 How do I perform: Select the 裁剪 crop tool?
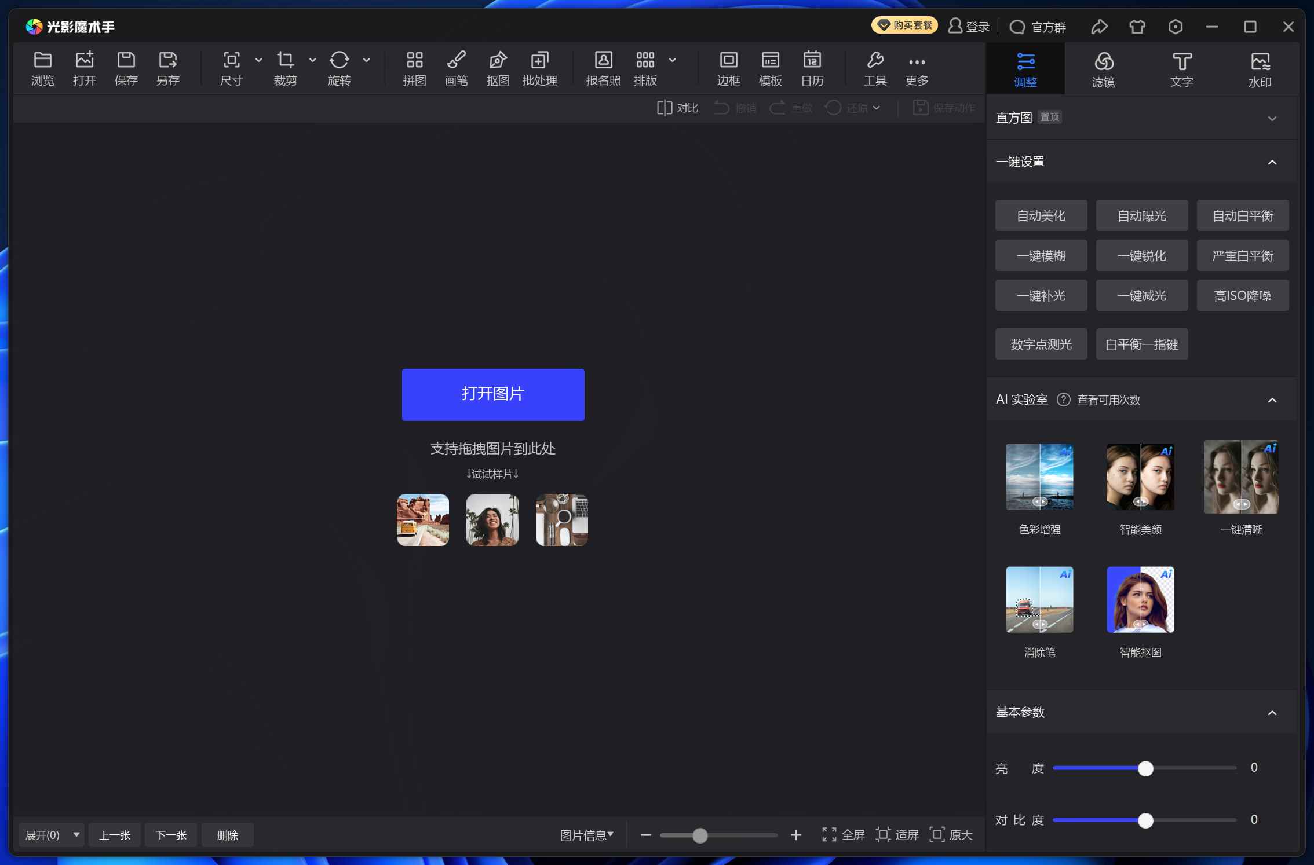285,68
